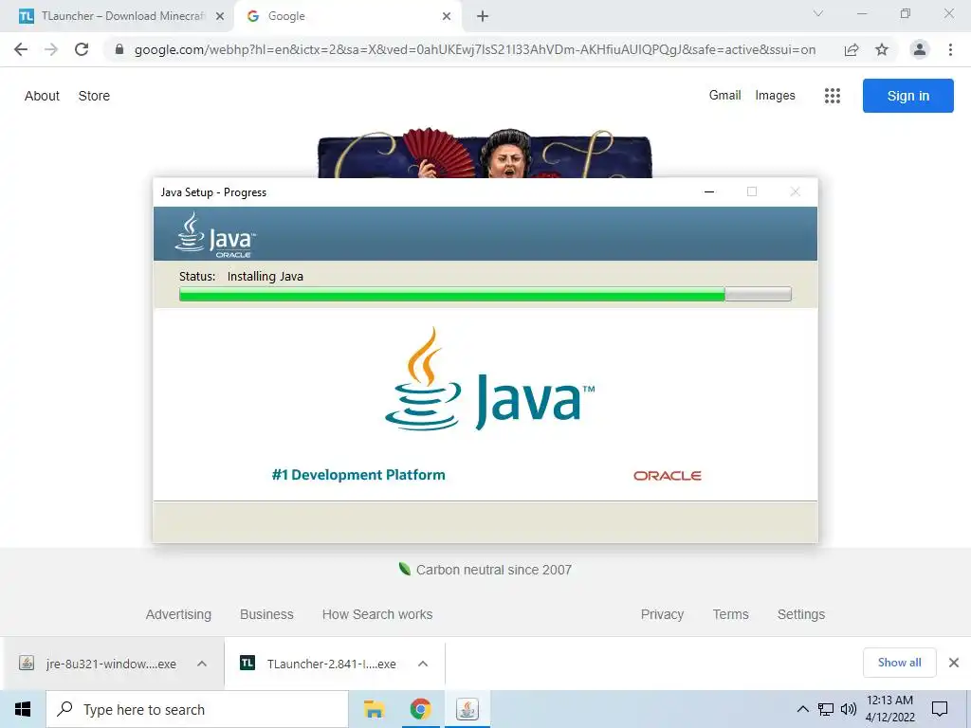This screenshot has width=971, height=728.
Task: Open the Chrome three-dot menu
Action: click(950, 49)
